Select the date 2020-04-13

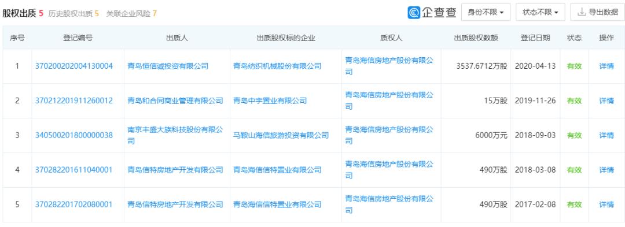tap(535, 66)
